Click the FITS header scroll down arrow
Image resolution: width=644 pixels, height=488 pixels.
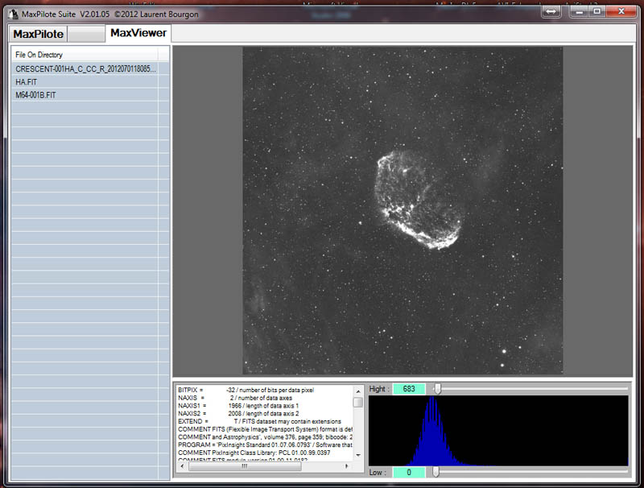pyautogui.click(x=358, y=456)
